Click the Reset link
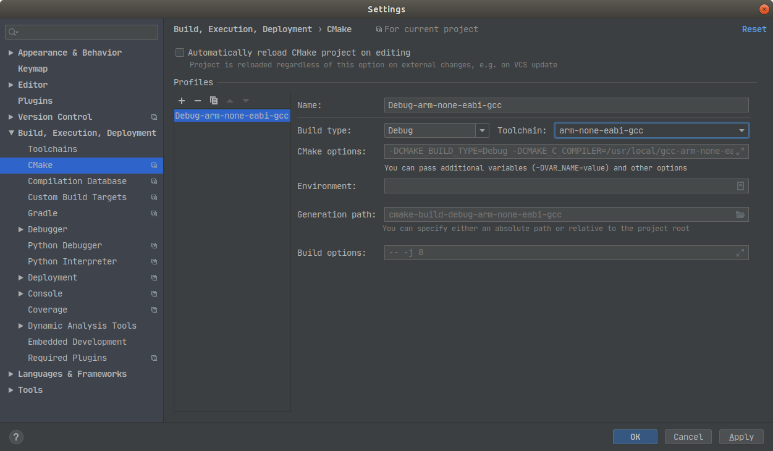773x451 pixels. (x=754, y=29)
